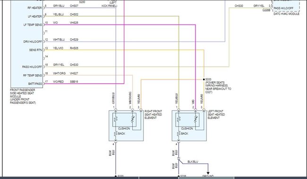Select PASS HI/LO/OFF in the DATC HVAC box
The width and height of the screenshot is (307, 179).
click(x=283, y=8)
